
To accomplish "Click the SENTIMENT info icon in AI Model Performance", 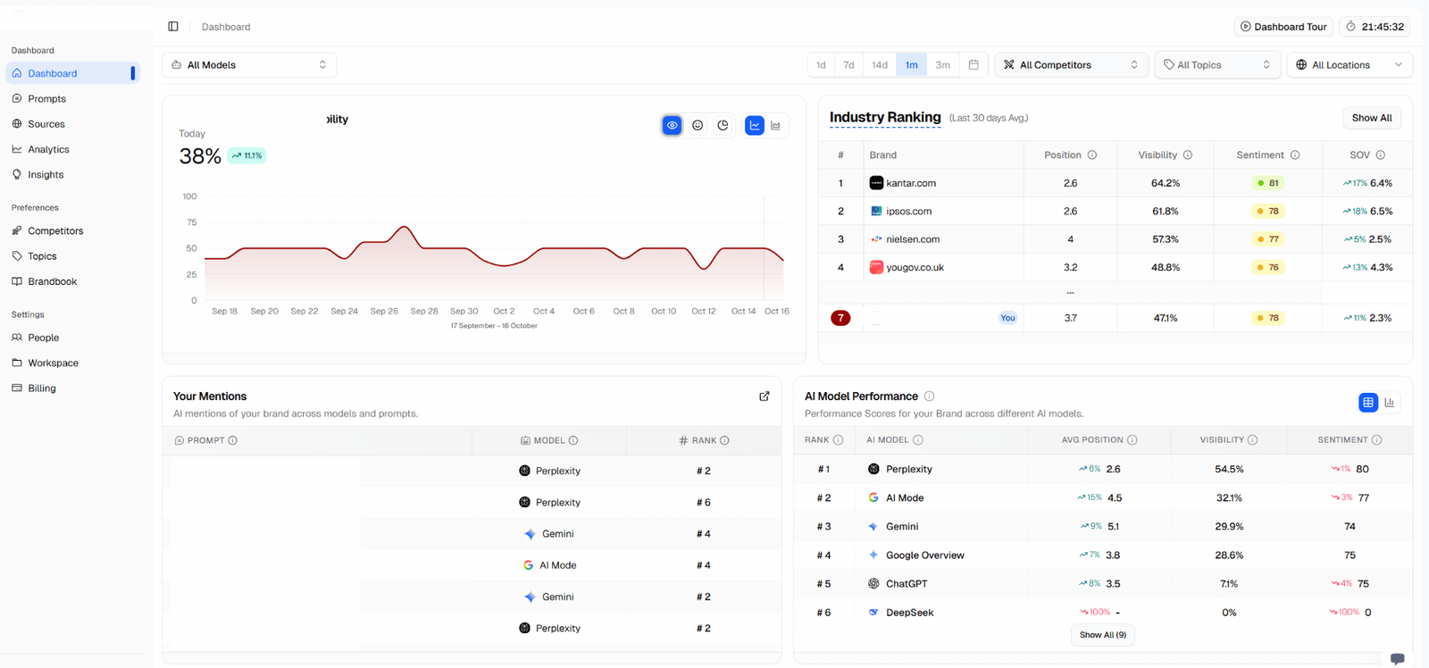I will [1376, 440].
